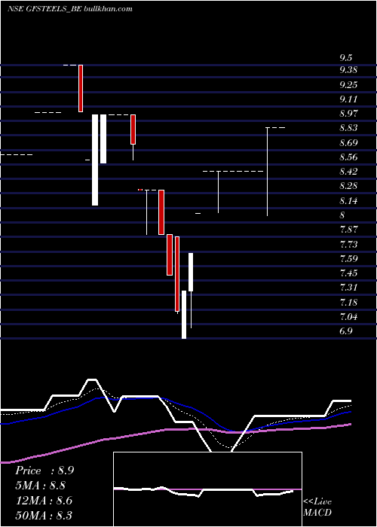Click the 8.97 price axis label
Image resolution: width=377 pixels, height=527 pixels.
click(348, 114)
